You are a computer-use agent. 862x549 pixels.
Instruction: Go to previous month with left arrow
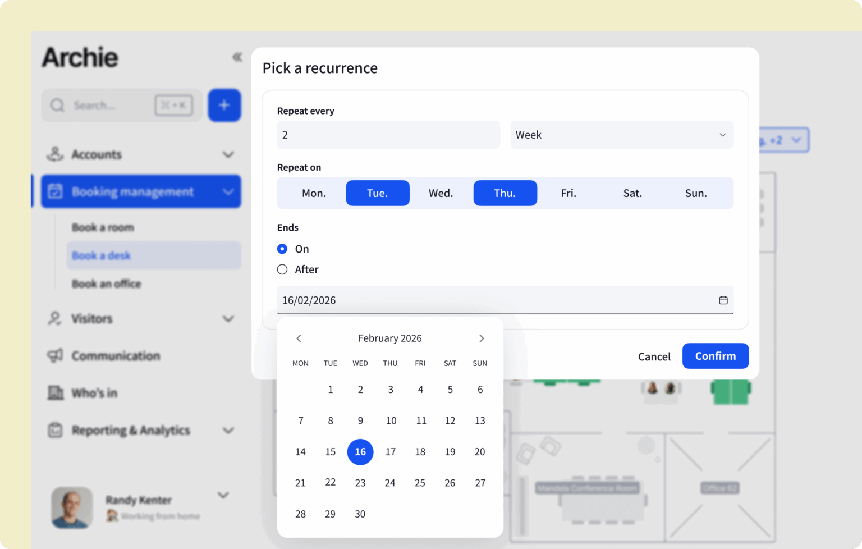[299, 338]
